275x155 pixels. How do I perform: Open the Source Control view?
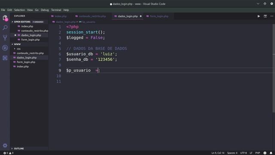tap(5, 37)
